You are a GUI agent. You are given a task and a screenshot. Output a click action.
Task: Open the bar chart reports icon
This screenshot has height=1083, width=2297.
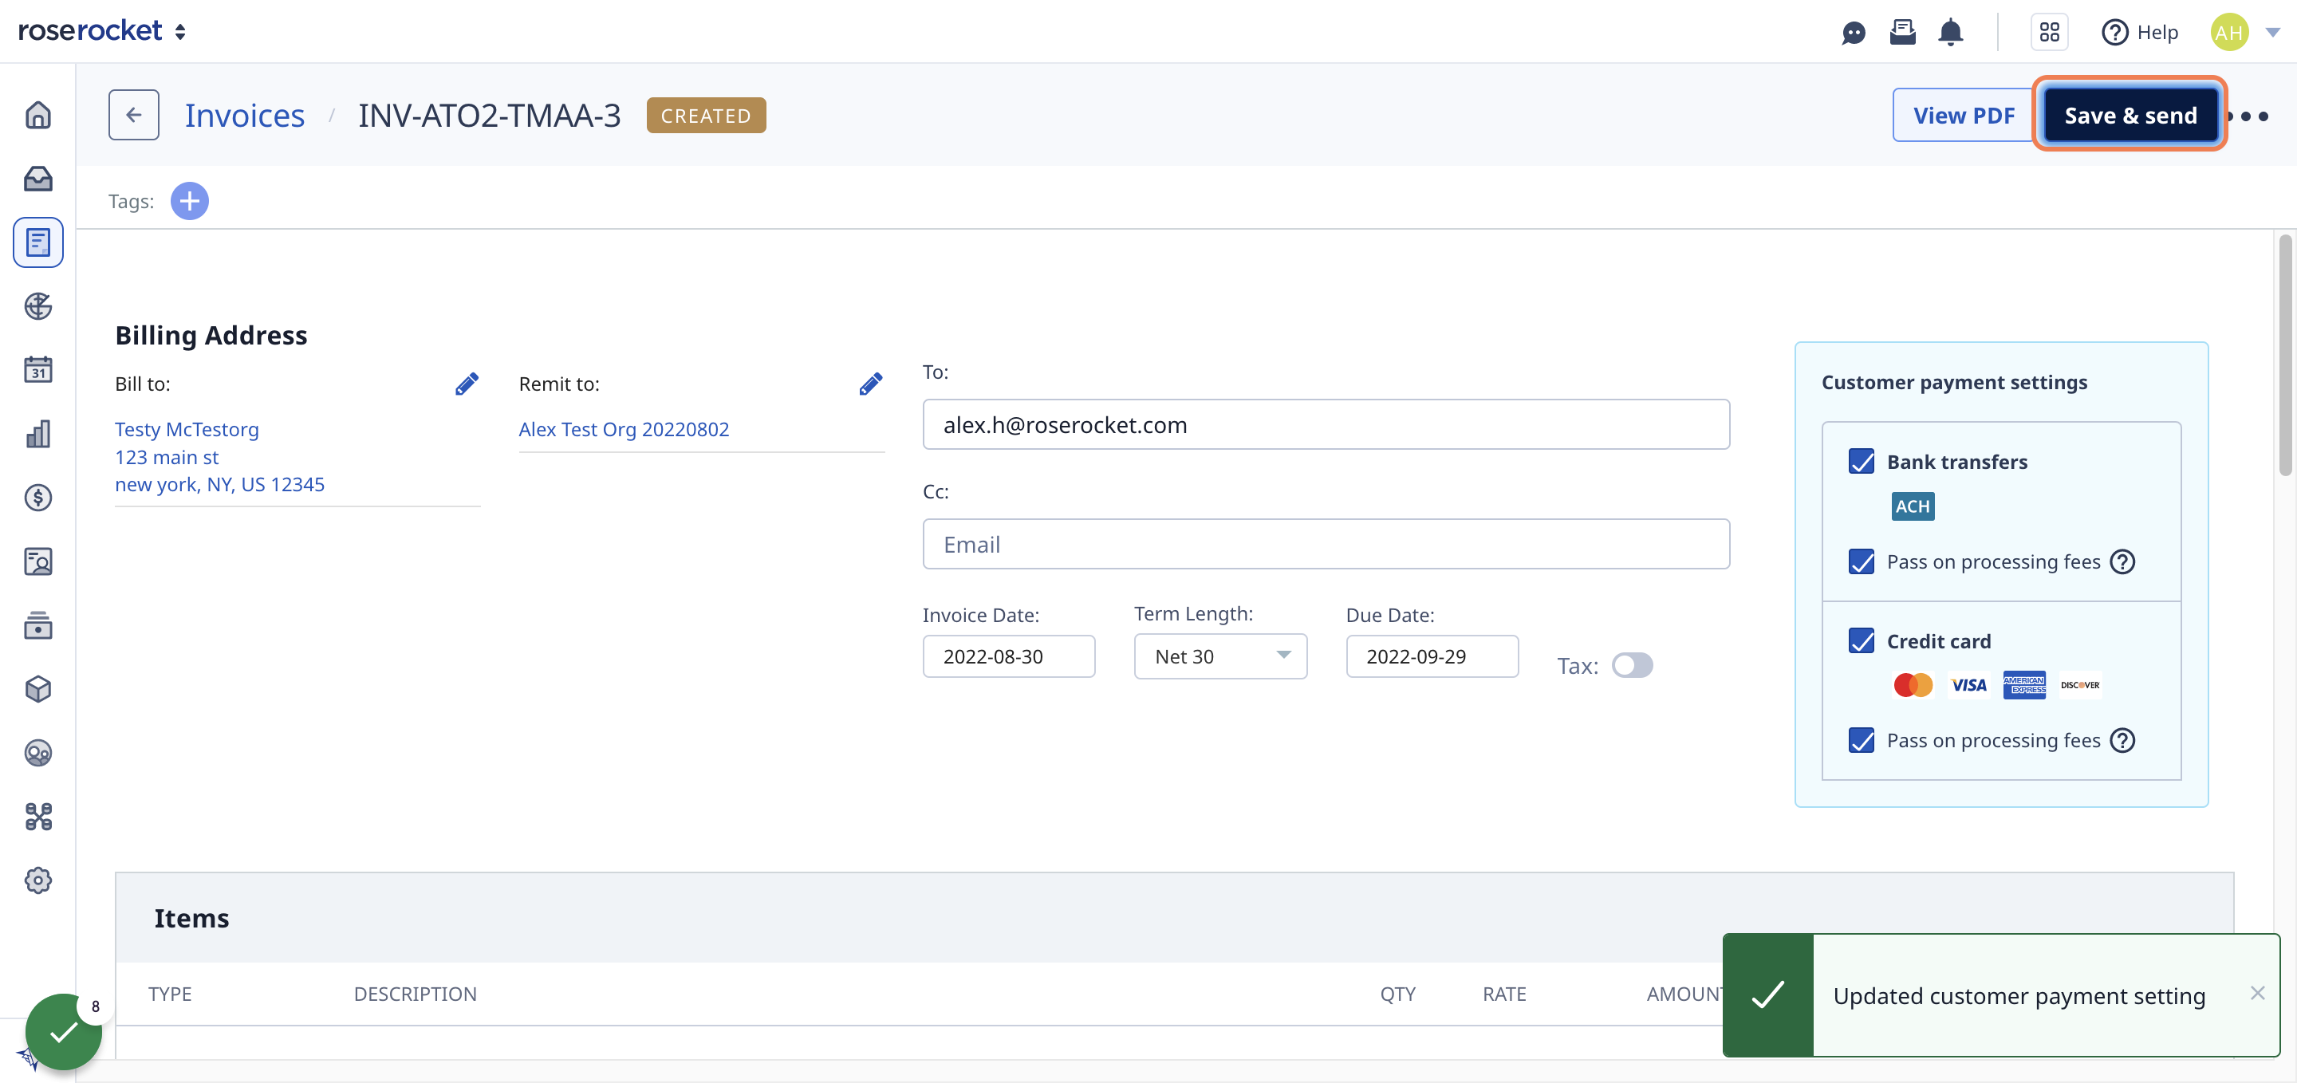tap(38, 433)
